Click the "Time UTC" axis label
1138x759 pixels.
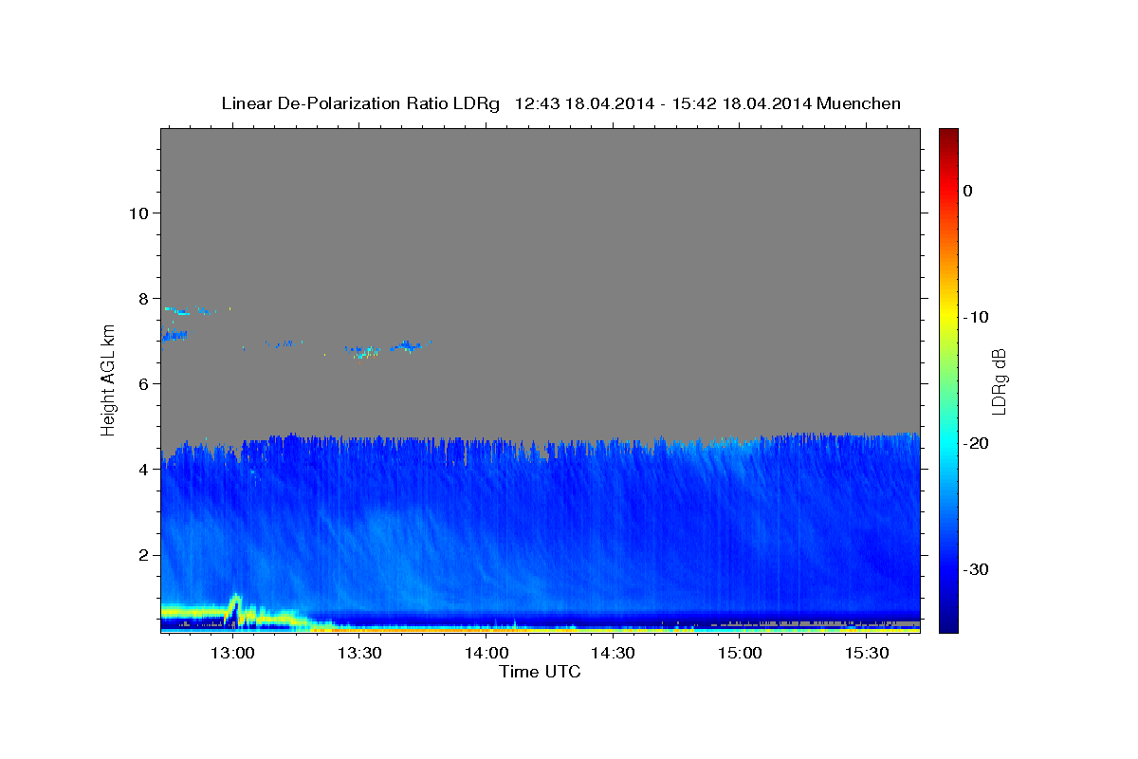point(540,672)
